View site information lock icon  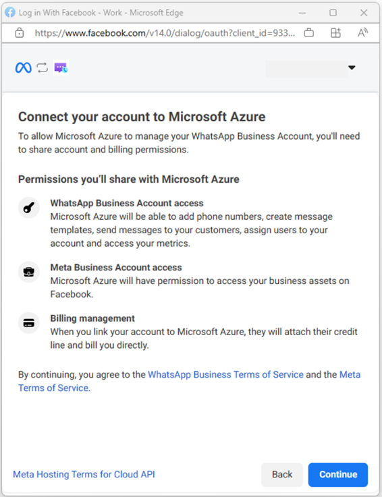tap(20, 32)
